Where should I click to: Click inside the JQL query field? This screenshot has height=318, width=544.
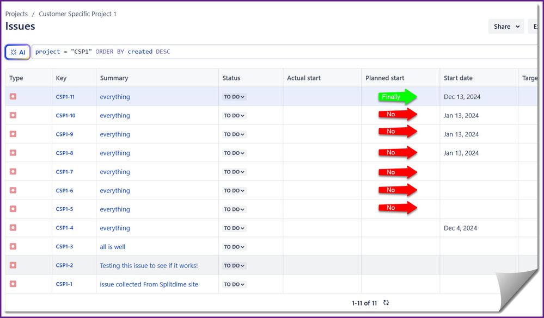284,52
